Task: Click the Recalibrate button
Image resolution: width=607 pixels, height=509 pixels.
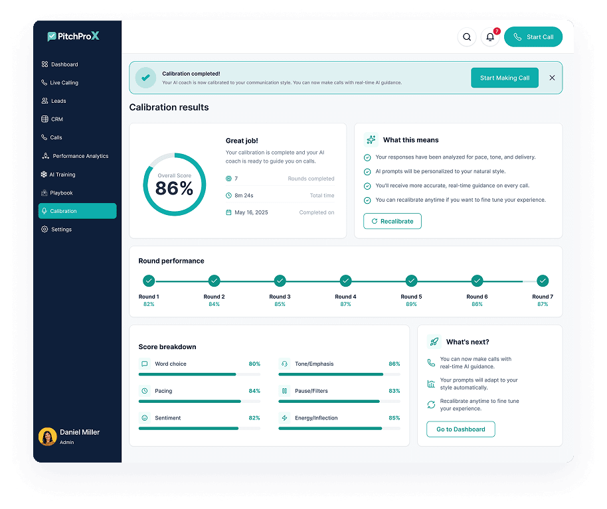Action: pyautogui.click(x=392, y=221)
